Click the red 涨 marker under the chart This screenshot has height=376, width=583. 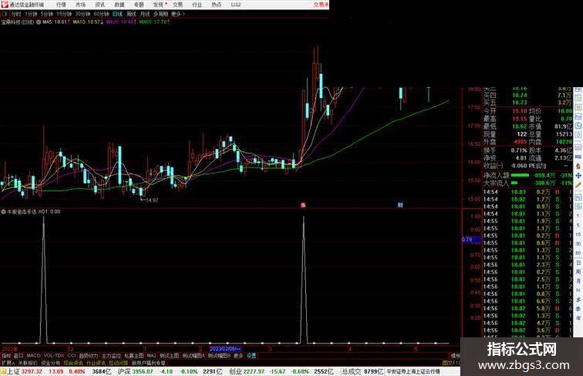[x=304, y=205]
